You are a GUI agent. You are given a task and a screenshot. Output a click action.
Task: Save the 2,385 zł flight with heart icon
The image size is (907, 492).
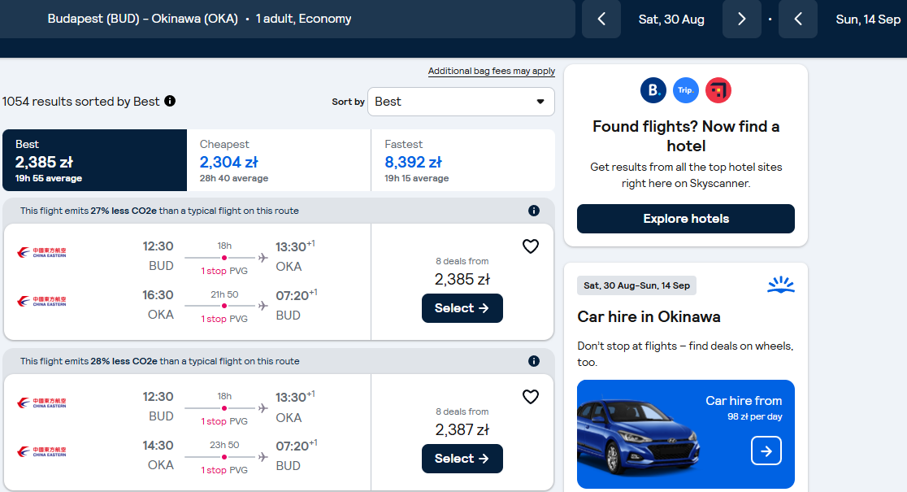pyautogui.click(x=531, y=246)
